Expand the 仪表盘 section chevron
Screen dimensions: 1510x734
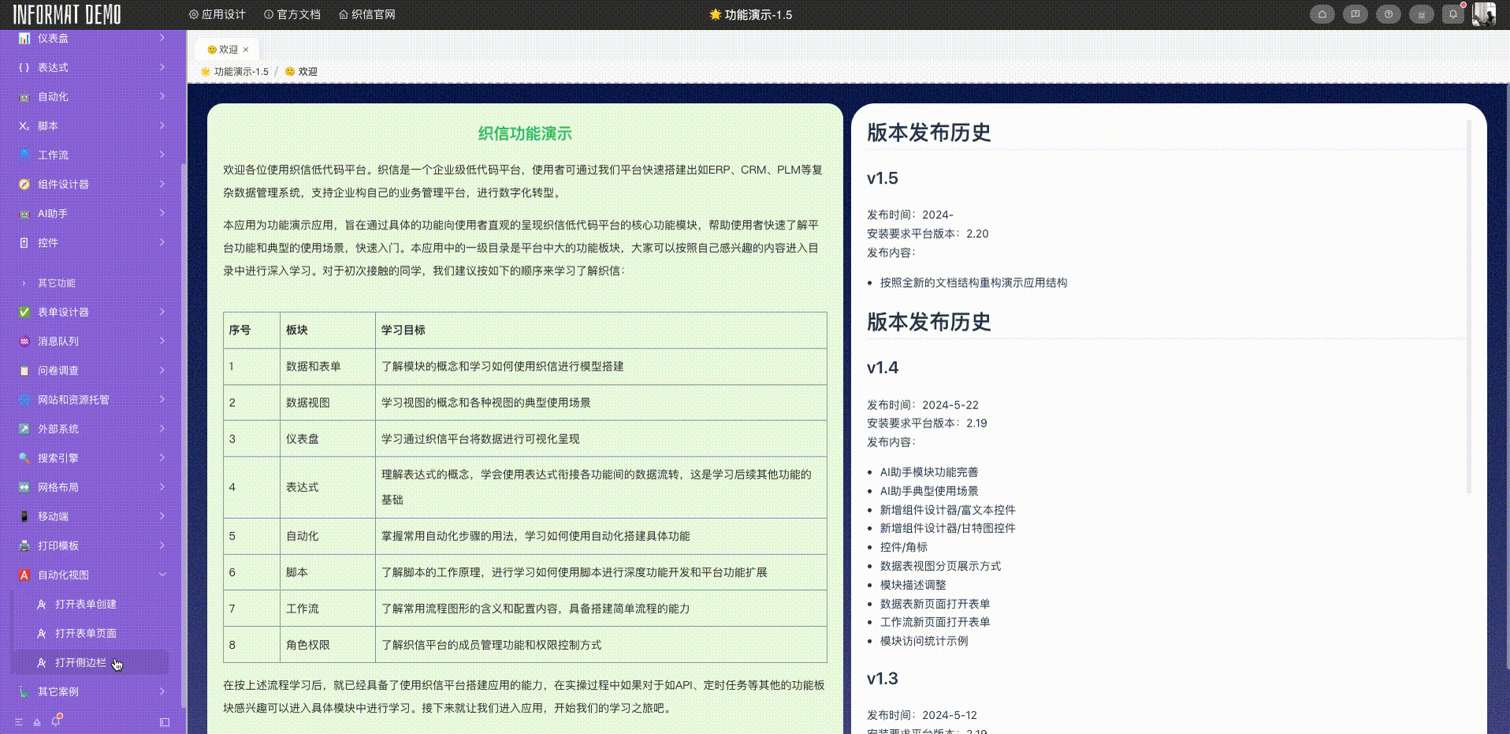click(162, 38)
